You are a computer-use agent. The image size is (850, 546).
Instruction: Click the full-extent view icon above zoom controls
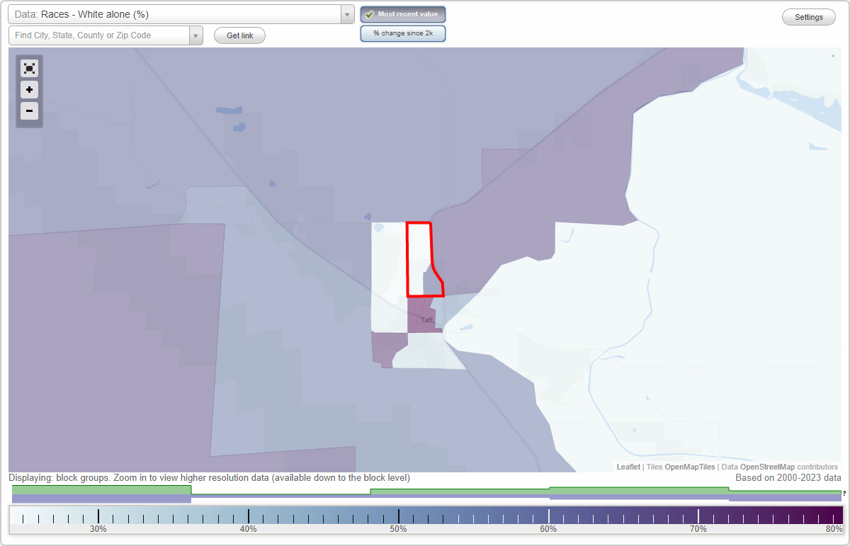click(x=29, y=68)
